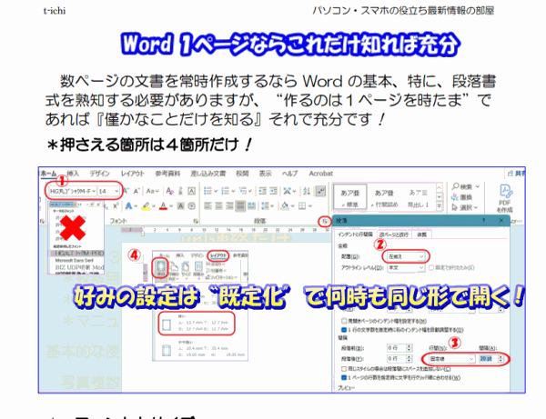The image size is (546, 419).
Task: Open the ホーム ribbon tab
Action: pyautogui.click(x=48, y=174)
